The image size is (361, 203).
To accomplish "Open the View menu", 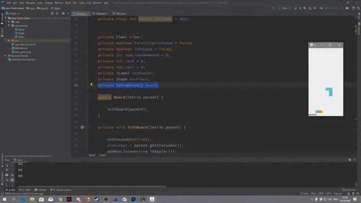I will pyautogui.click(x=21, y=3).
